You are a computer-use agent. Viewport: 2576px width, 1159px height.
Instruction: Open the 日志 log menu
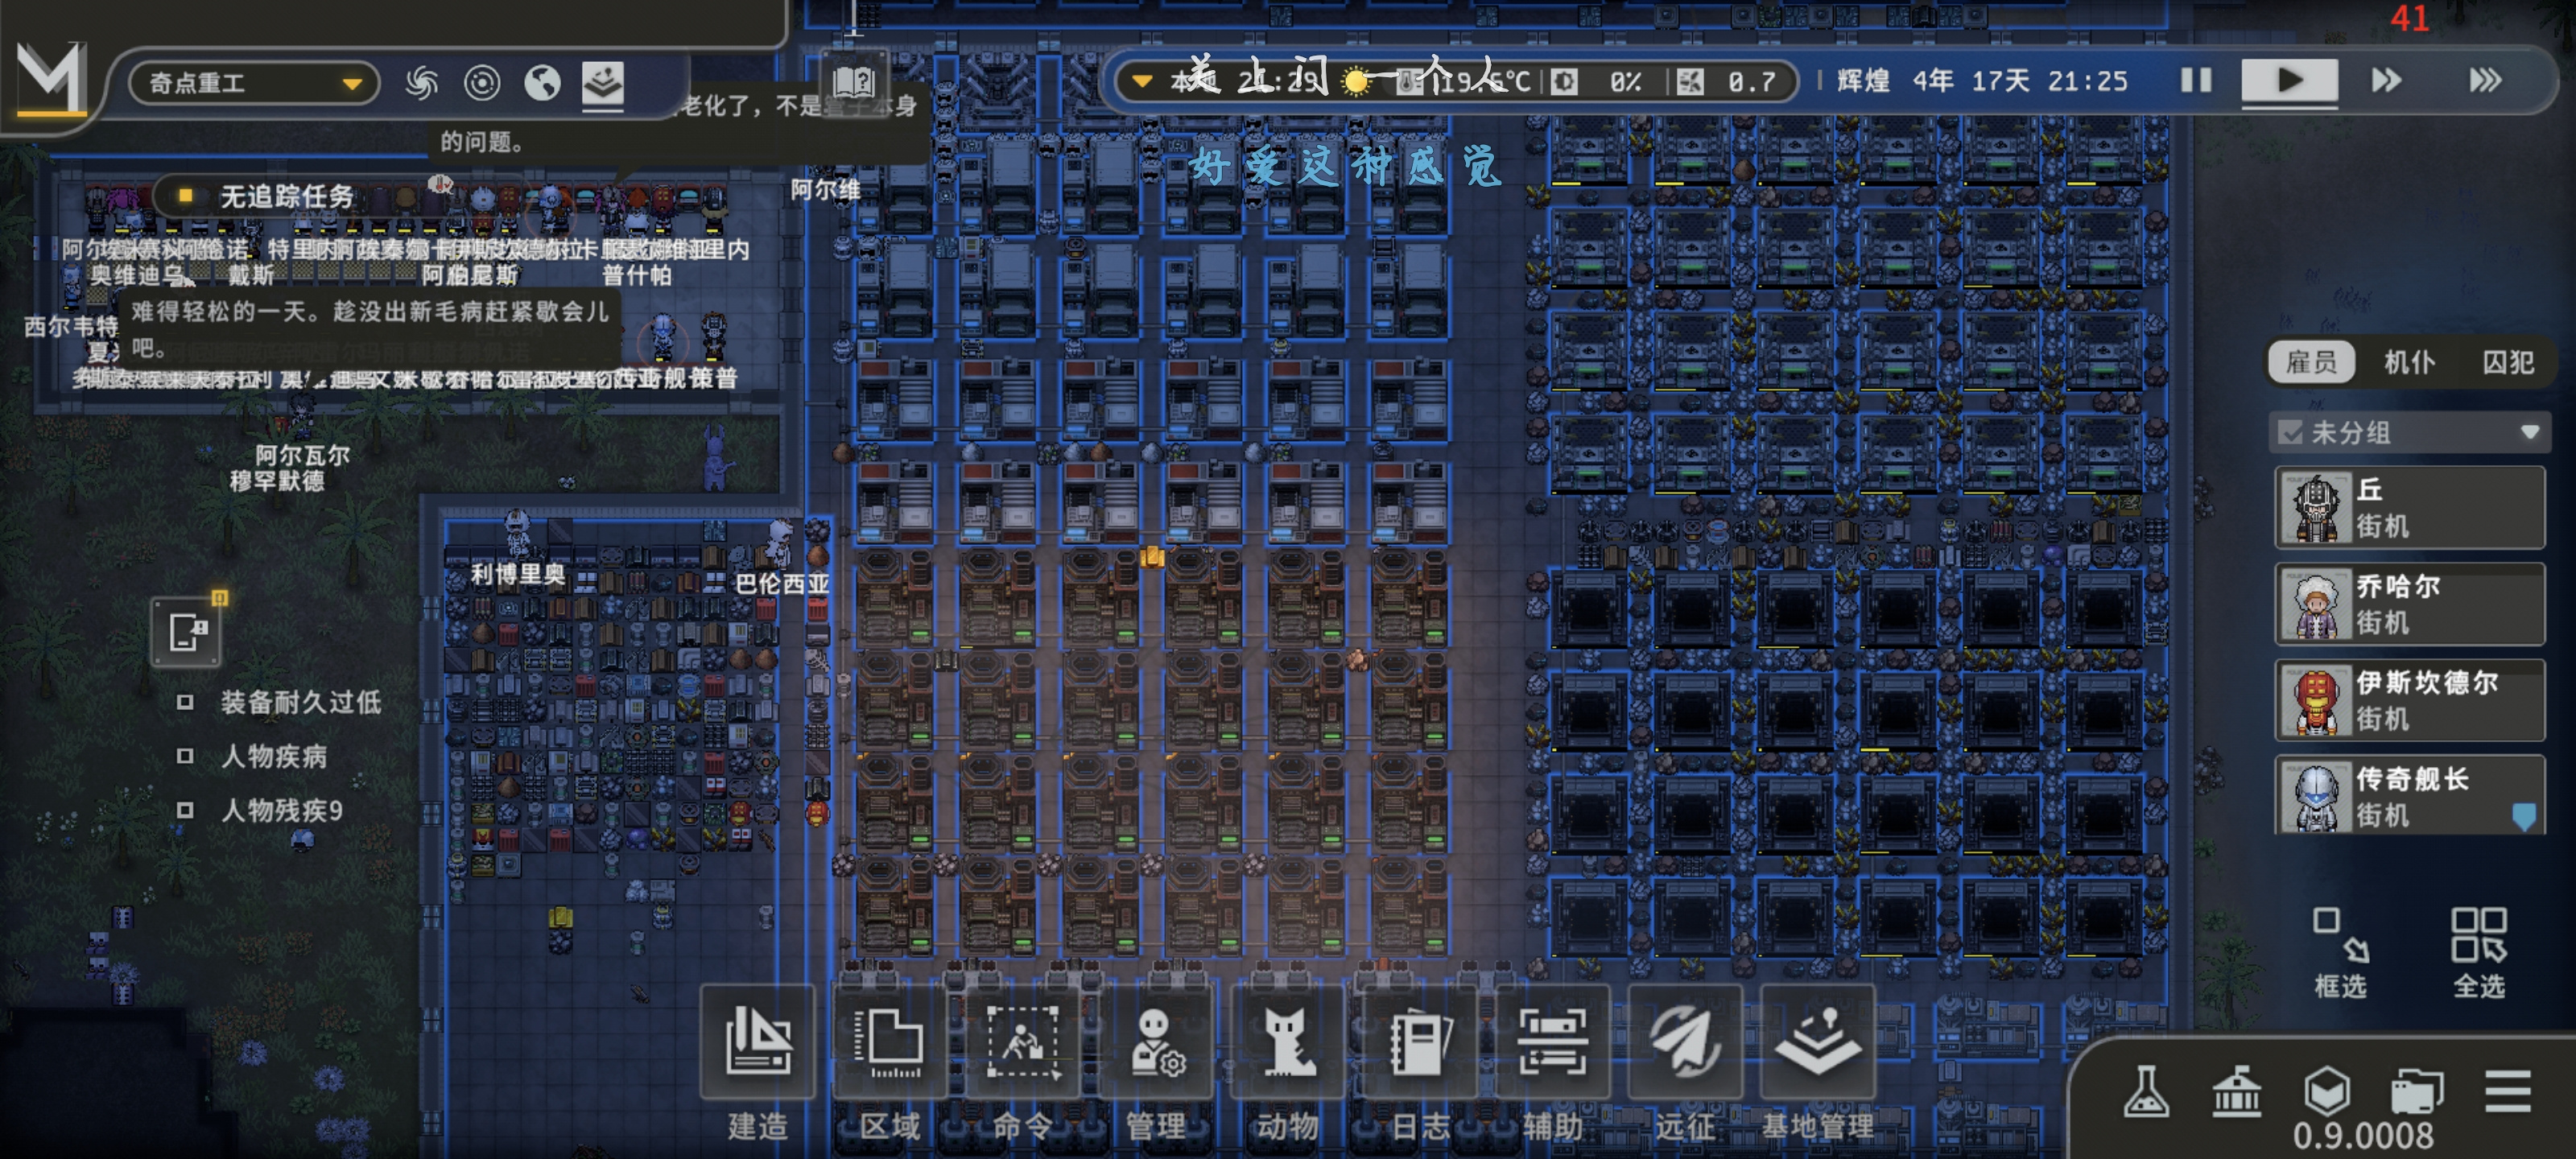[1419, 1043]
